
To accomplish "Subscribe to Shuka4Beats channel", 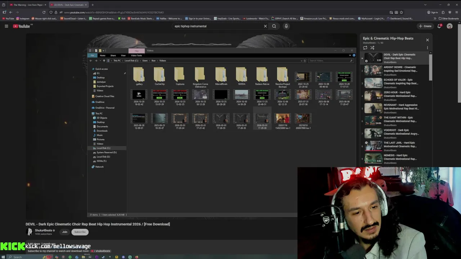I will click(x=80, y=232).
